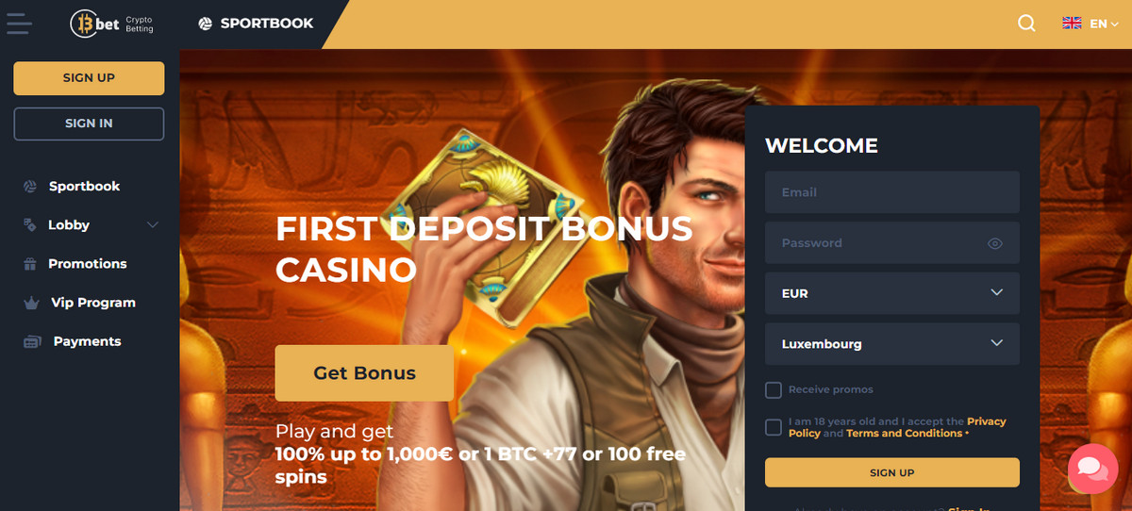Show password using the eye icon
The height and width of the screenshot is (511, 1132).
(994, 243)
